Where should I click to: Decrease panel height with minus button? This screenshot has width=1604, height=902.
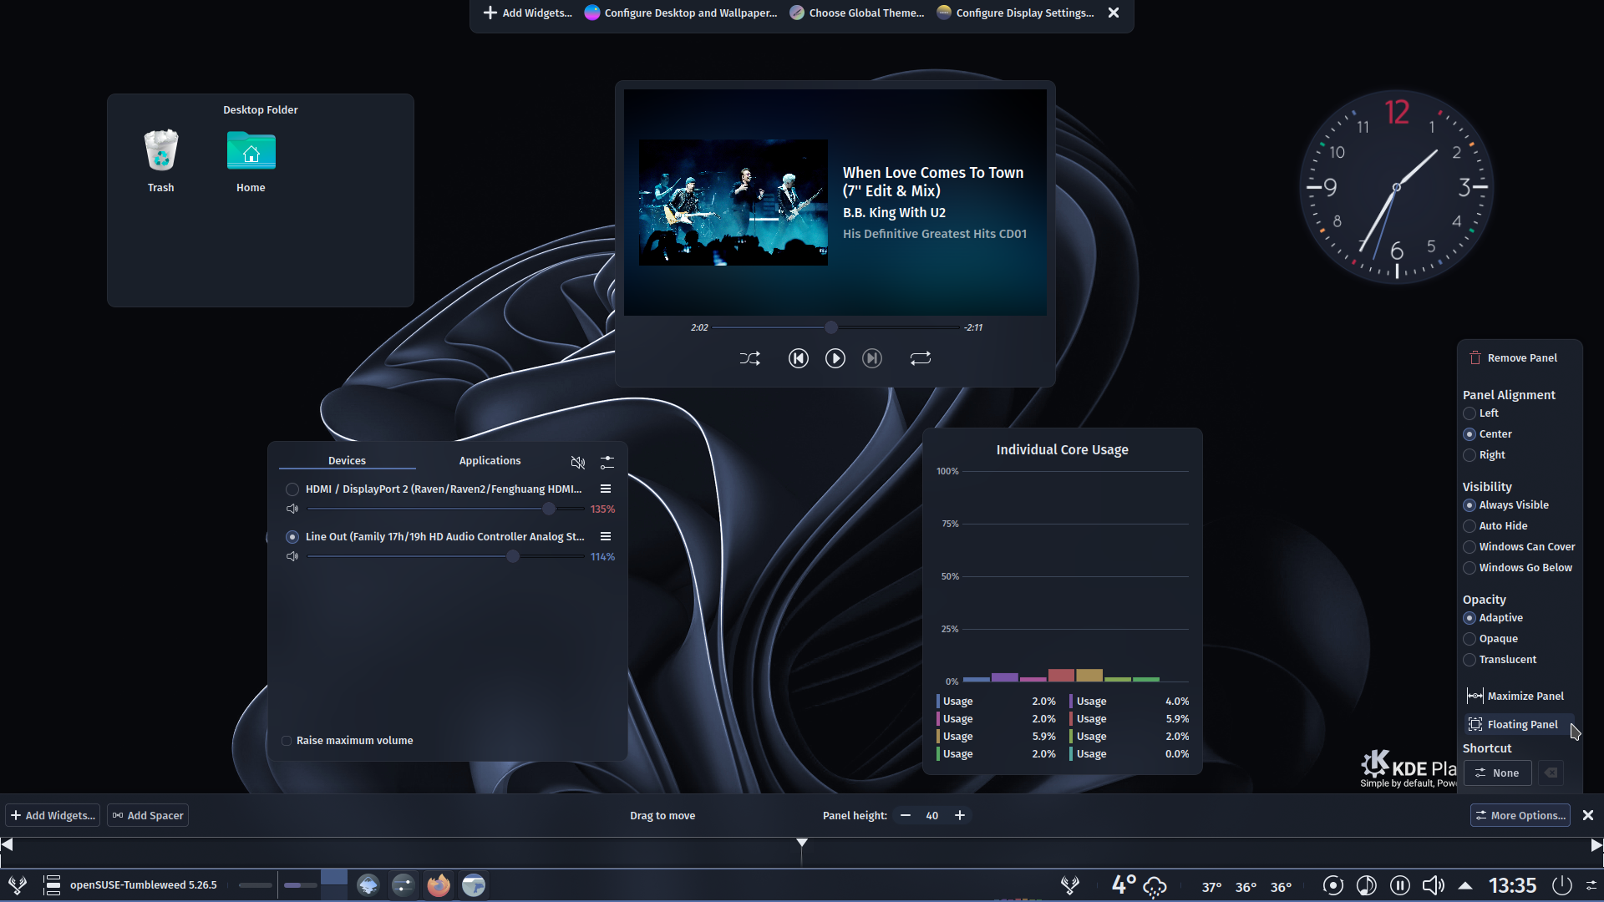pyautogui.click(x=905, y=815)
